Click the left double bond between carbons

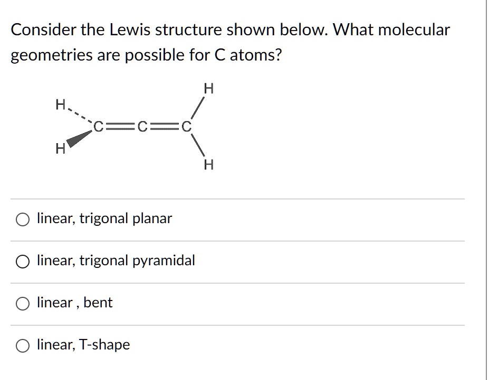pyautogui.click(x=120, y=126)
